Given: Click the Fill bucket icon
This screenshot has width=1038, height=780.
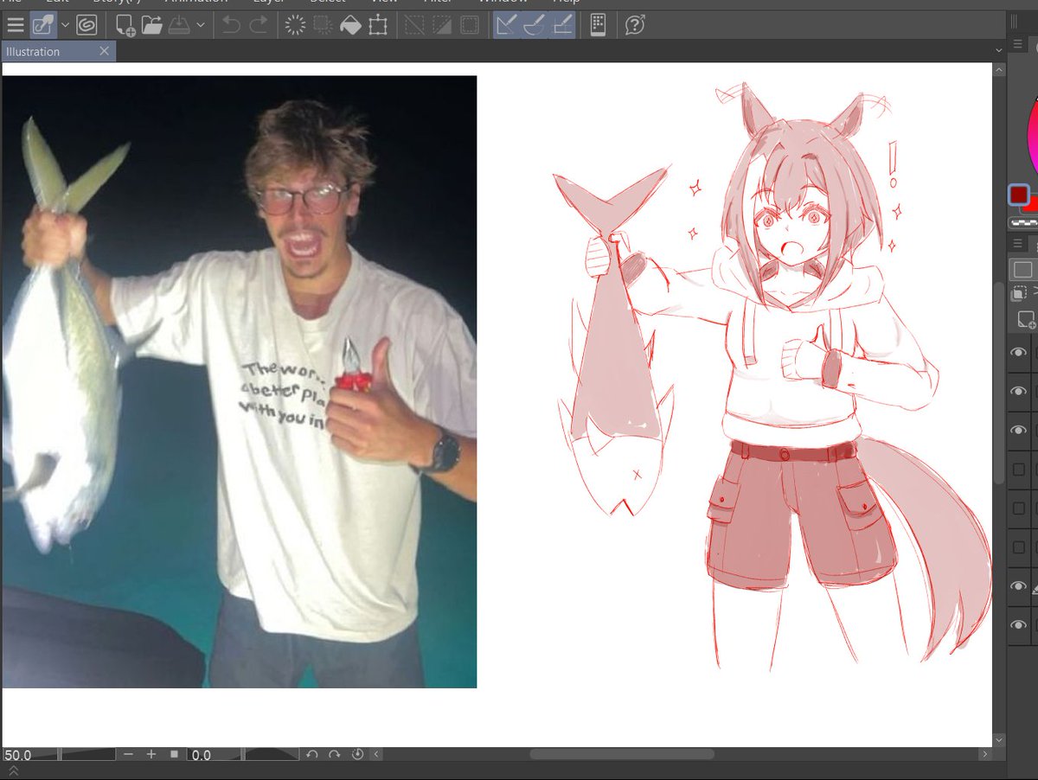Looking at the screenshot, I should pos(350,25).
